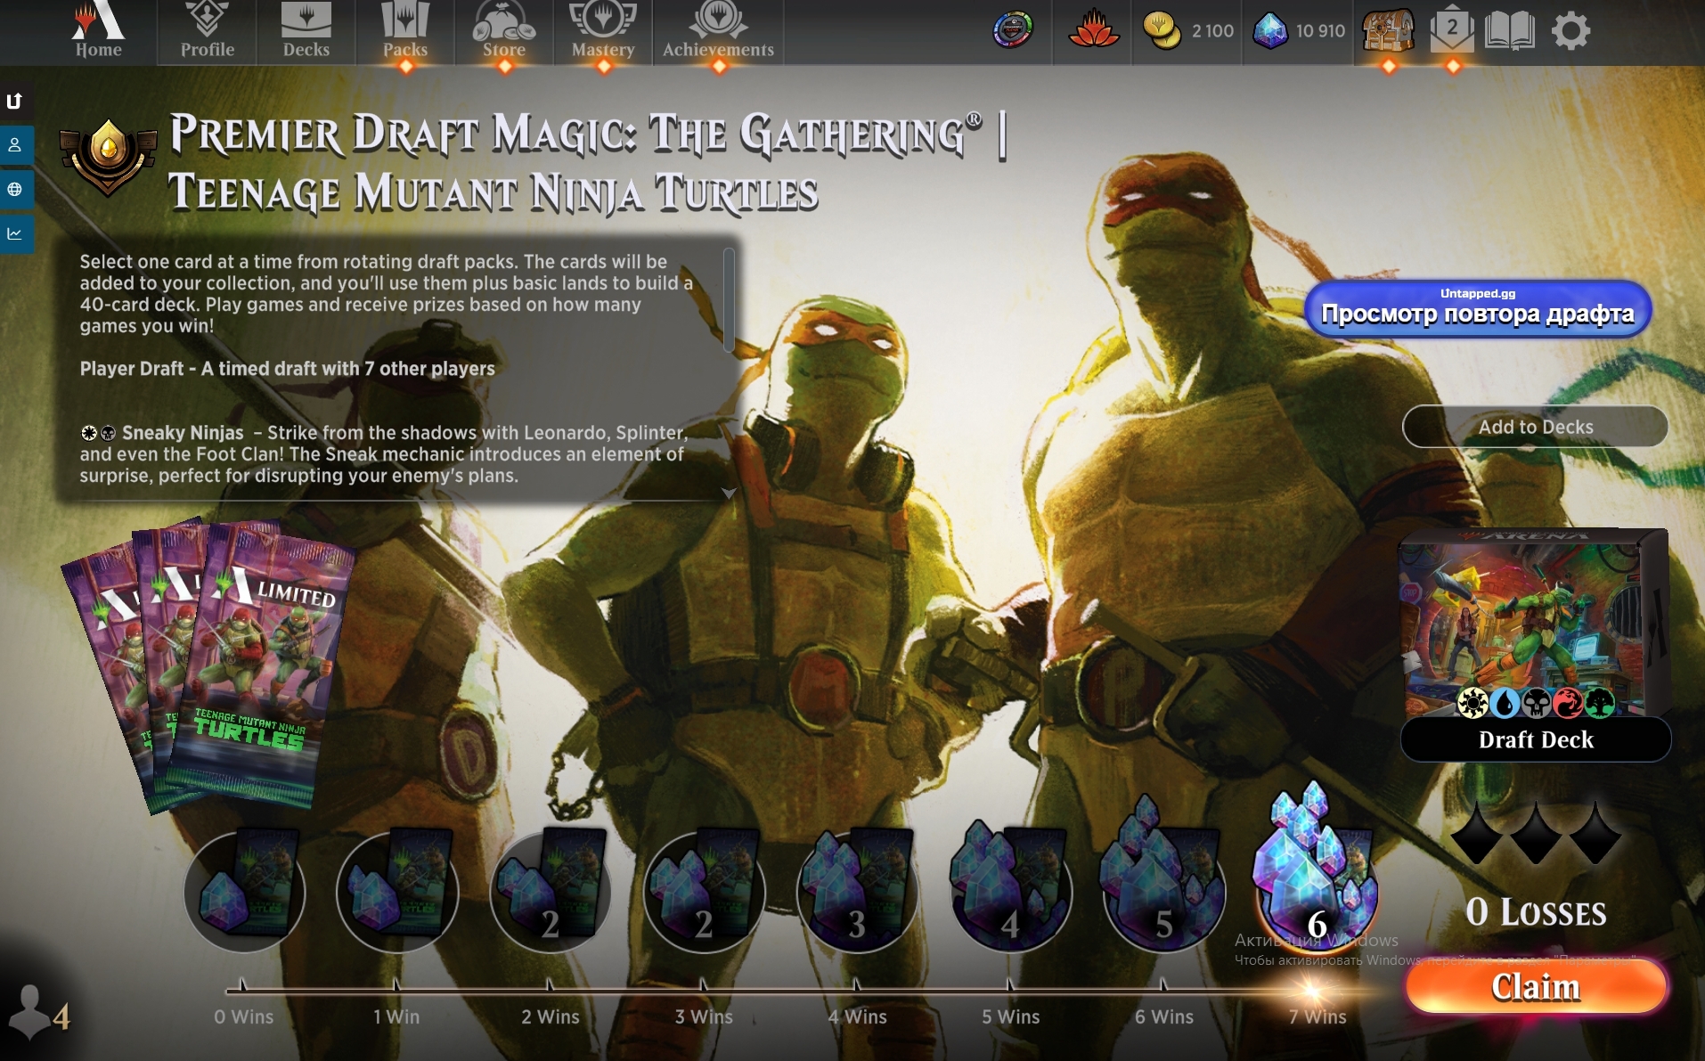Select the 3 Wins reward bubble
The width and height of the screenshot is (1705, 1061).
click(x=704, y=891)
